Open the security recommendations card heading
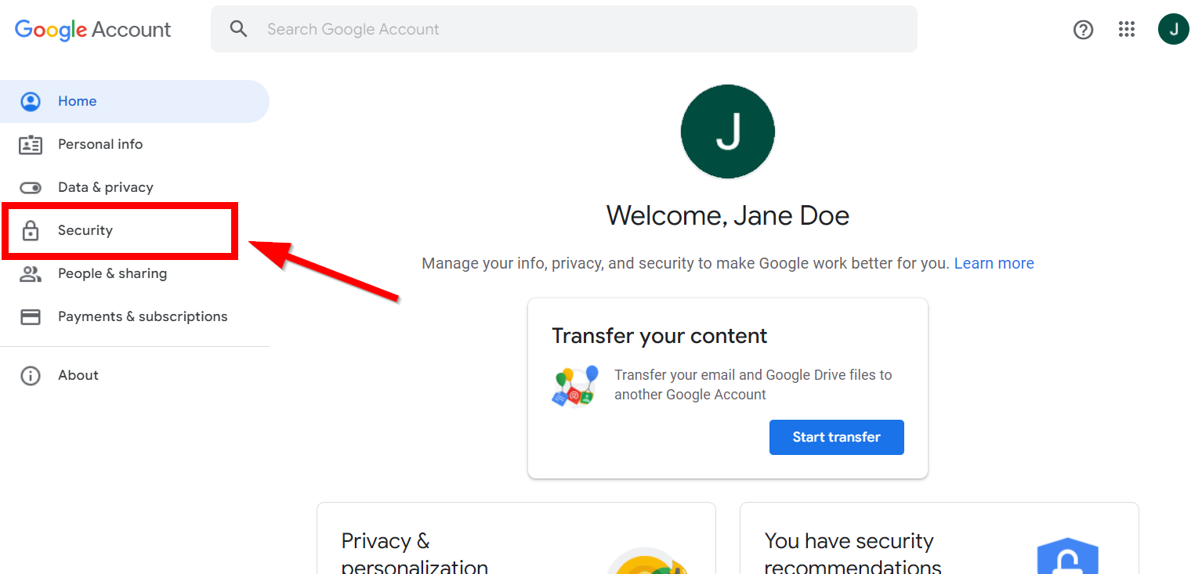Viewport: 1202px width, 574px height. tap(853, 553)
